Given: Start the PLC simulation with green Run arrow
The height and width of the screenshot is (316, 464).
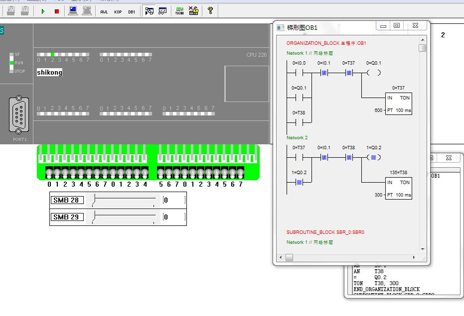Looking at the screenshot, I should 43,11.
